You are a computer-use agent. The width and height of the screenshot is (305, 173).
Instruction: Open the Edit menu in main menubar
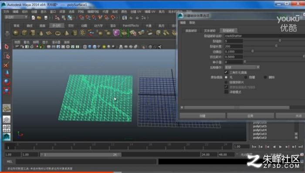15,12
